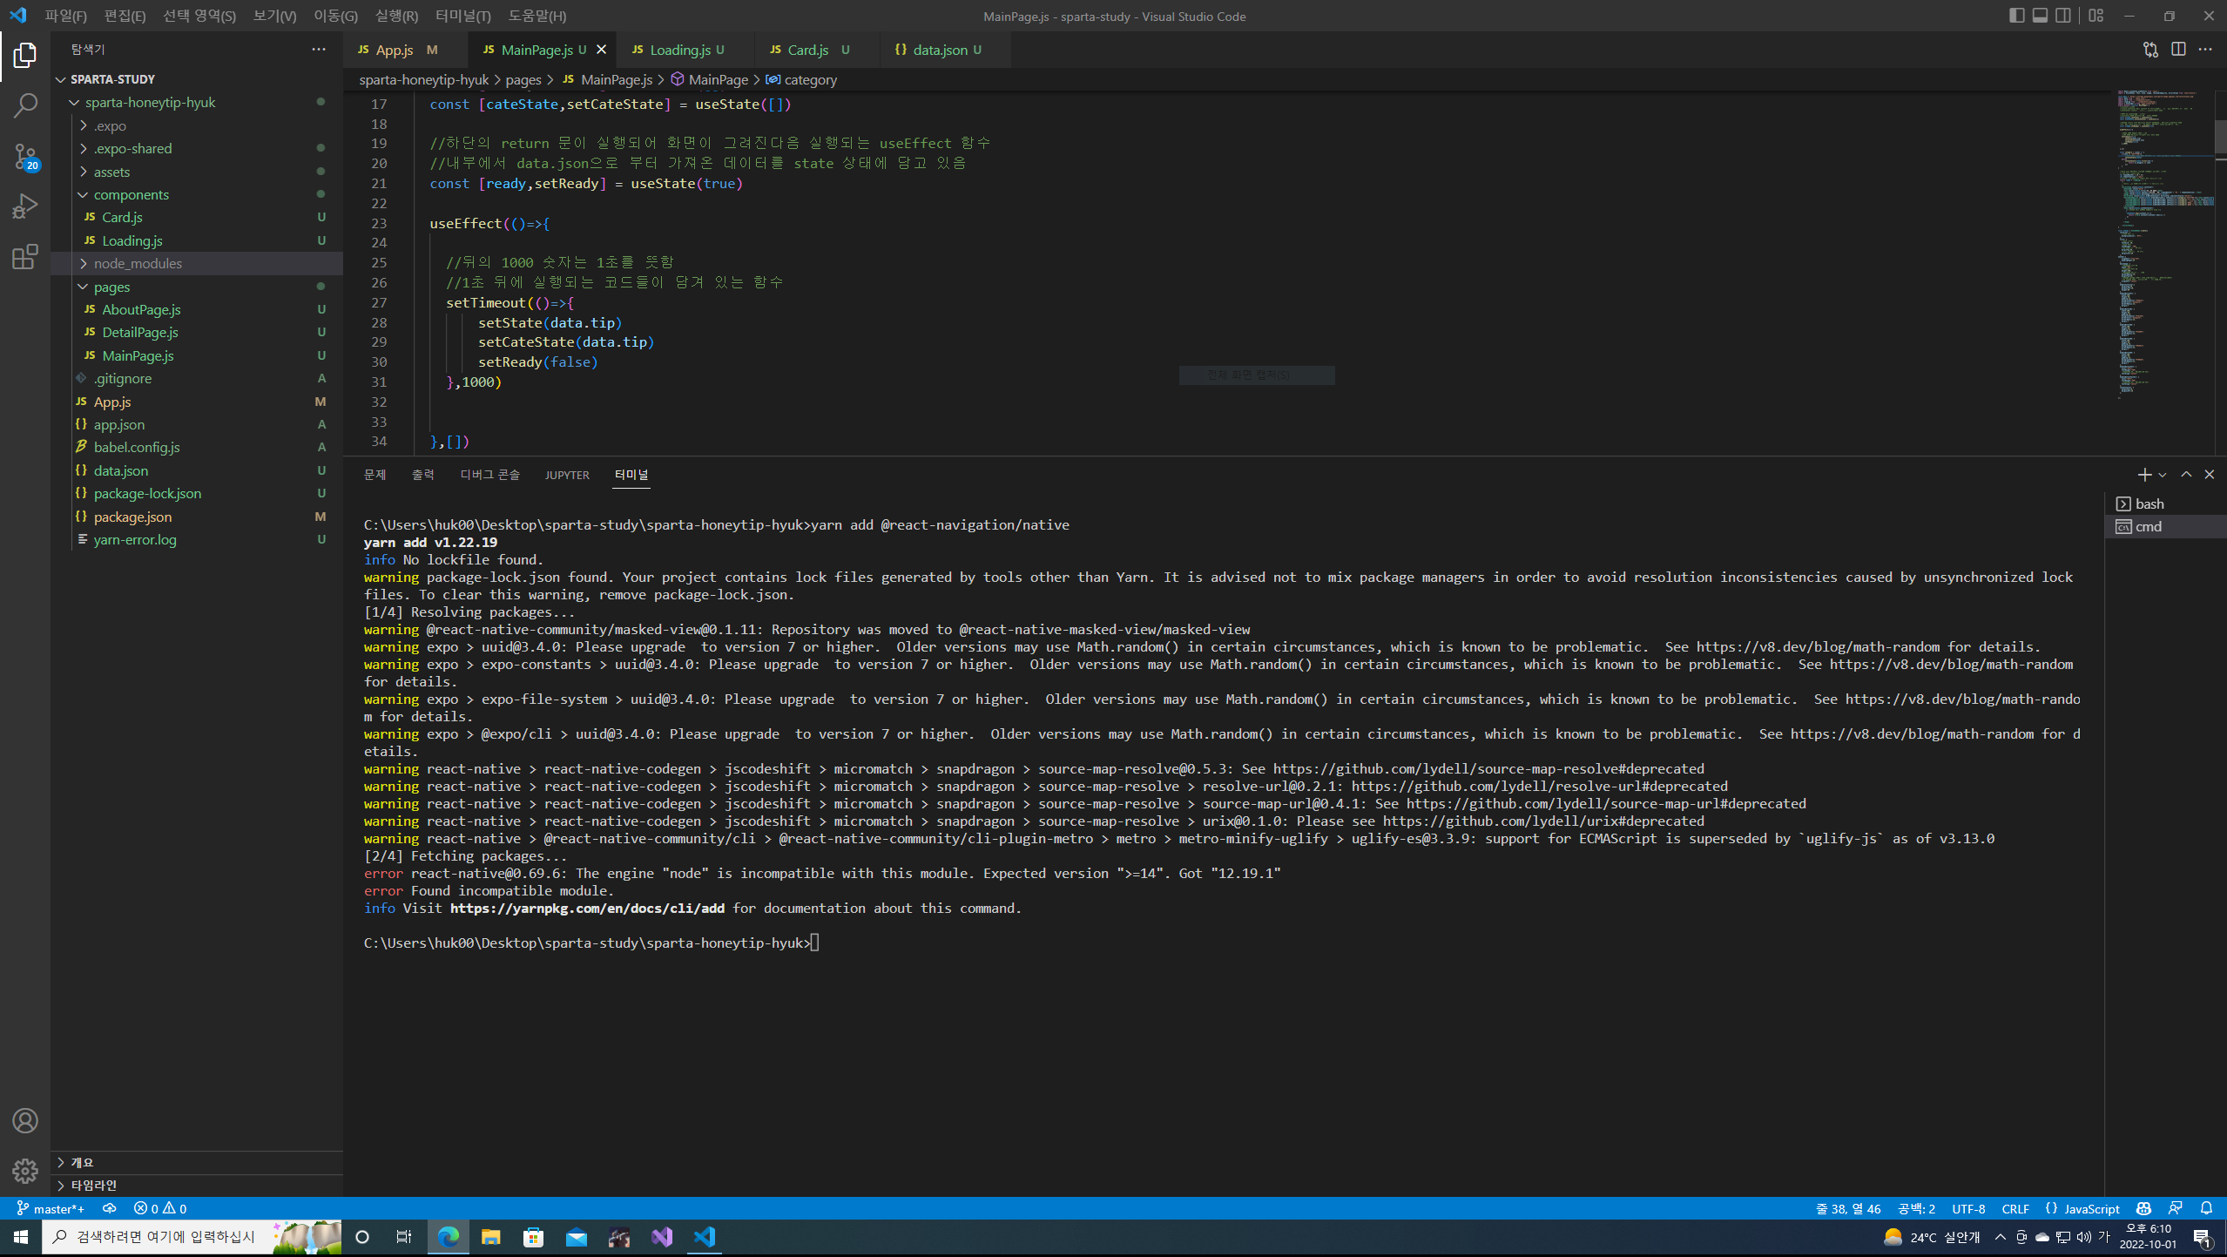Open Microsoft Store from taskbar
The height and width of the screenshot is (1257, 2227).
[534, 1237]
